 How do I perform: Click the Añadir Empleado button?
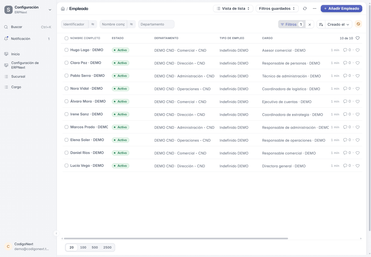[341, 8]
